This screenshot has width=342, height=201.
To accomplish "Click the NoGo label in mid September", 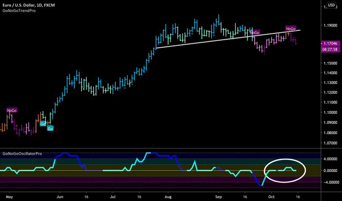I will point(255,33).
